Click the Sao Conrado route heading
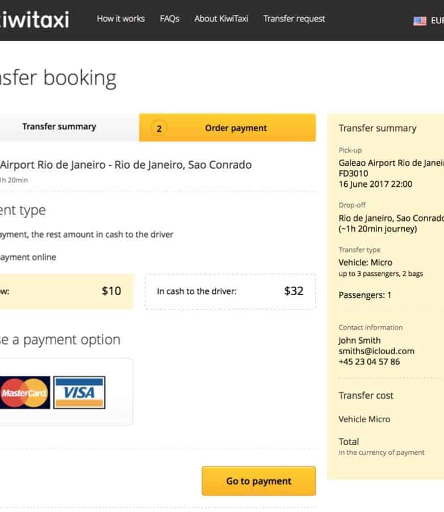Screen dimensions: 444x512 (125, 165)
